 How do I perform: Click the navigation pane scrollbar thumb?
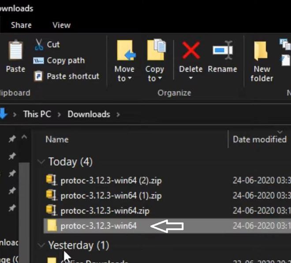(24, 212)
